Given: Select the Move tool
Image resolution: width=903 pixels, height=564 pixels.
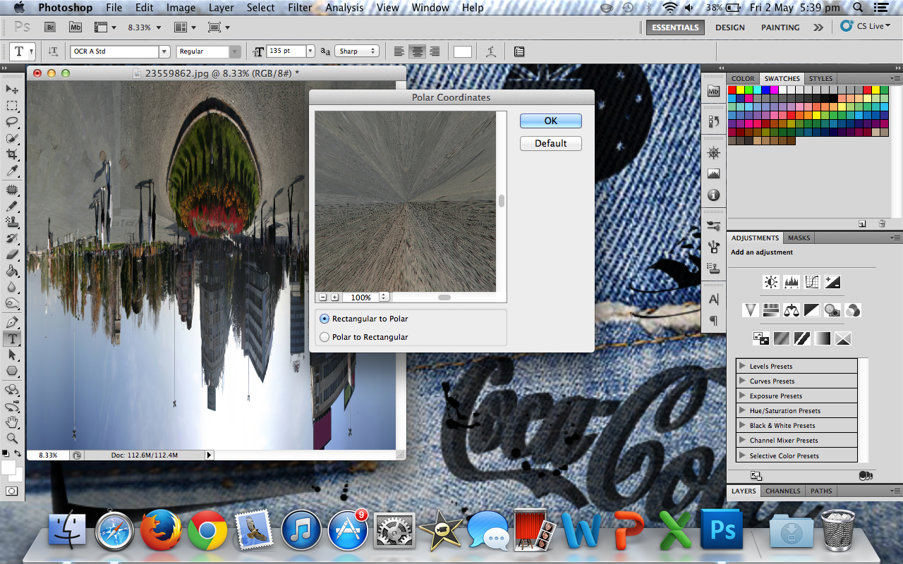Looking at the screenshot, I should (x=10, y=90).
